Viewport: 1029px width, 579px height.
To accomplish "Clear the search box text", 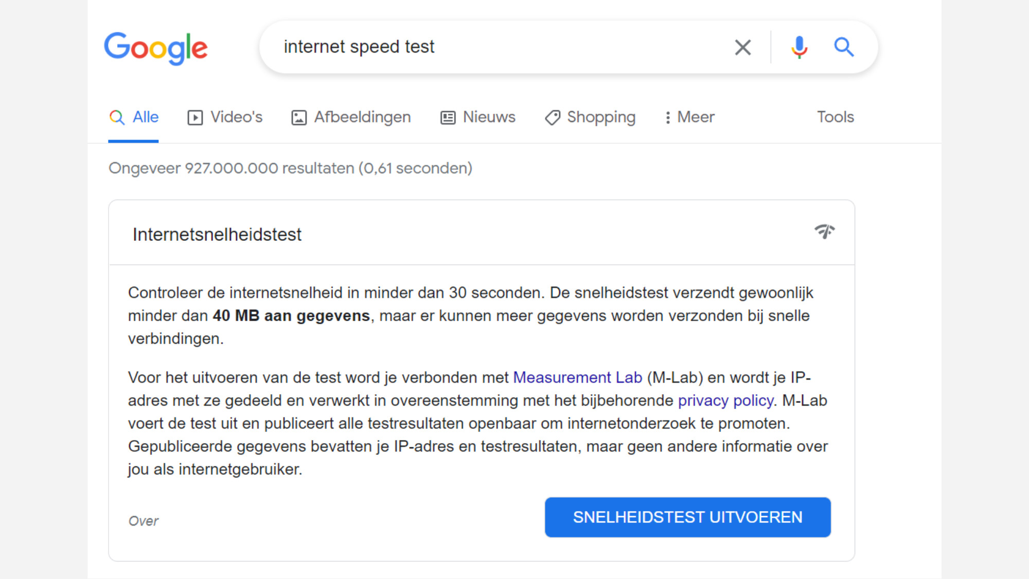I will click(742, 47).
